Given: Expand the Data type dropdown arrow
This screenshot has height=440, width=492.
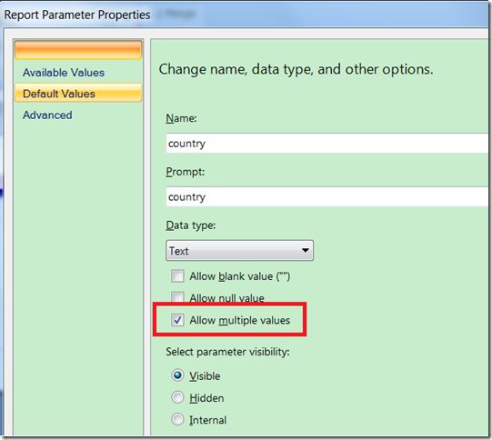Looking at the screenshot, I should pos(305,250).
